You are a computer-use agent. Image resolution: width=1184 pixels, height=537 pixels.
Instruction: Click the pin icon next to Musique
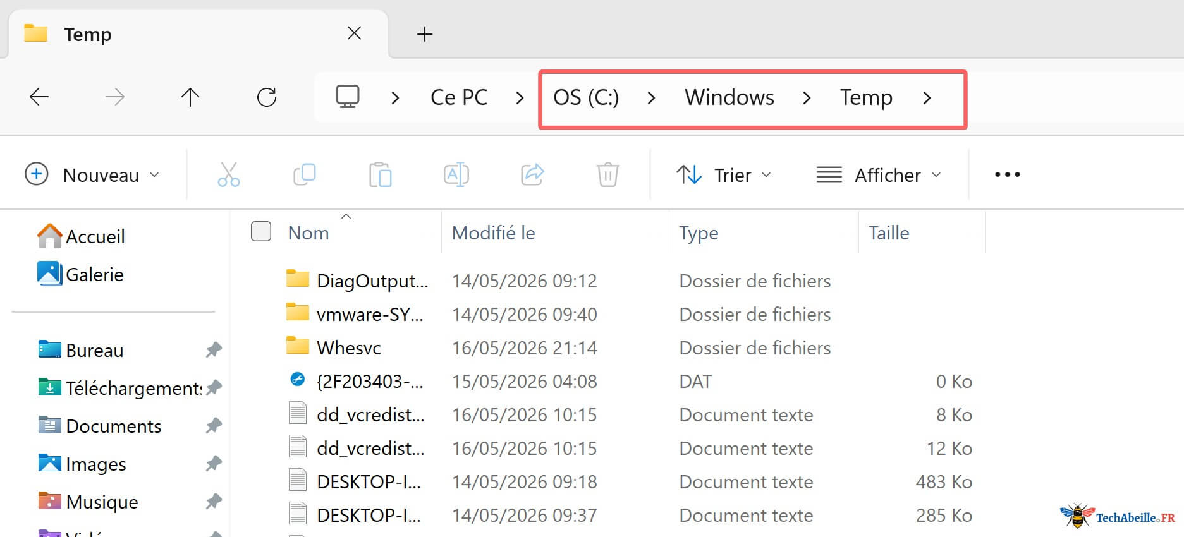coord(214,501)
